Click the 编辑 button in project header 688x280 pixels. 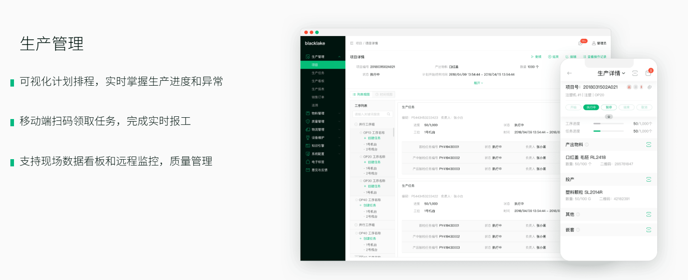pyautogui.click(x=571, y=57)
